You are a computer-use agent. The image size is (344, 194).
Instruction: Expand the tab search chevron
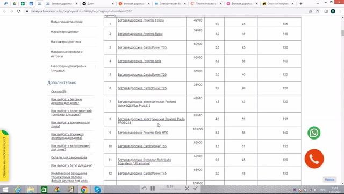[x=318, y=4]
